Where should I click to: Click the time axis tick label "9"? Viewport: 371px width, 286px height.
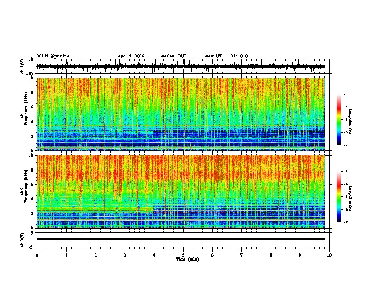tap(300, 255)
